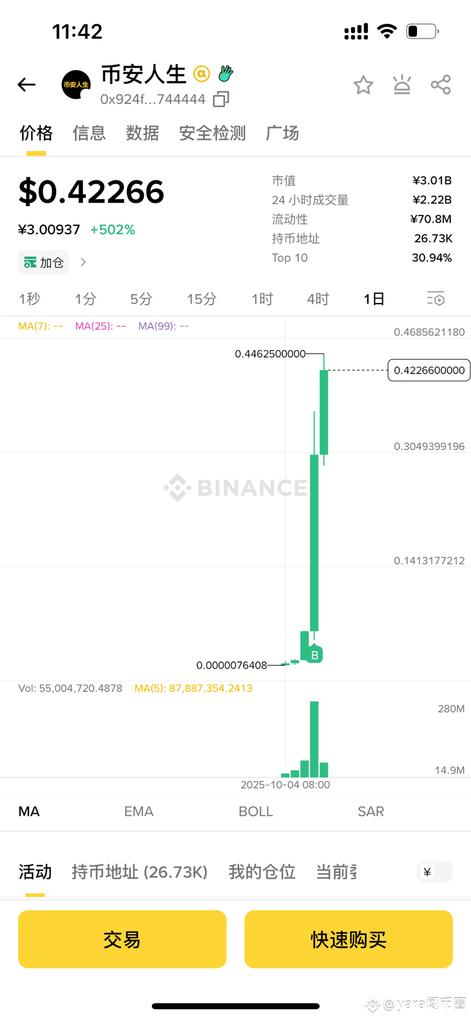Toggle the ¥ currency switch
Screen dimensions: 471x1019
(435, 872)
